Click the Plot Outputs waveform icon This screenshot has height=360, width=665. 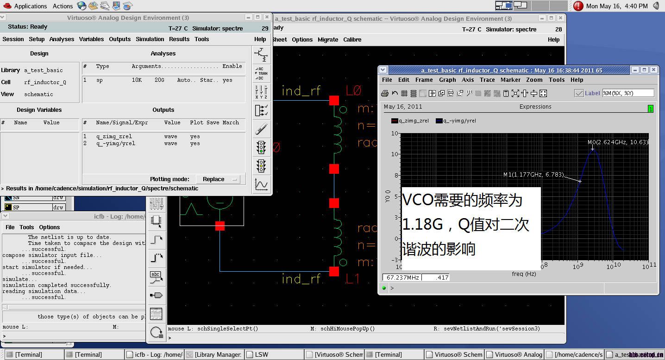(x=262, y=184)
